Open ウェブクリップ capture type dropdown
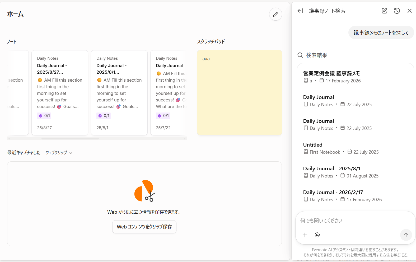The height and width of the screenshot is (262, 416). (x=59, y=153)
